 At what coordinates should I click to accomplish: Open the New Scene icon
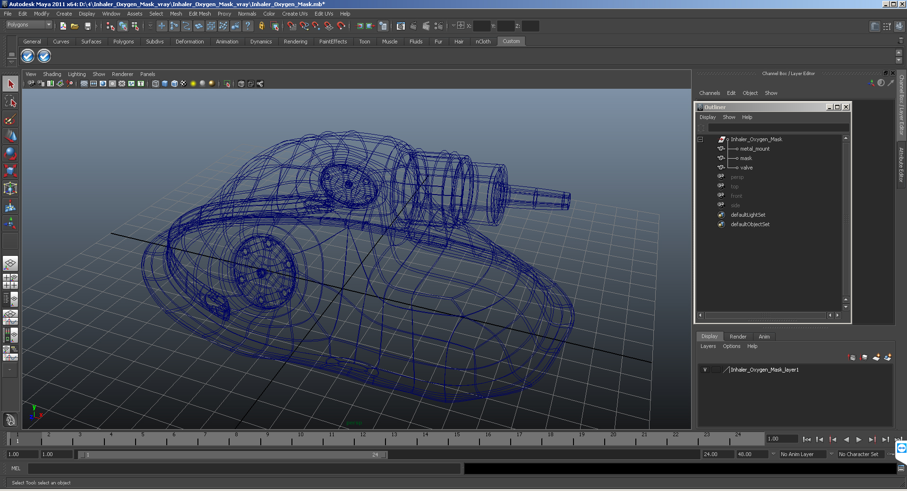click(x=63, y=26)
